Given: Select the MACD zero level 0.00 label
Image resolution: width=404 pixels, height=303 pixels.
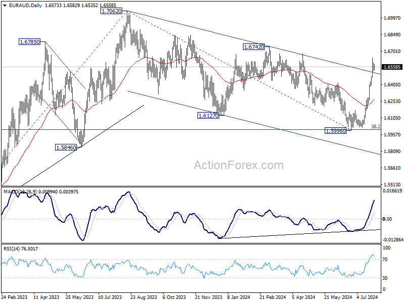Looking at the screenshot, I should click(x=387, y=219).
